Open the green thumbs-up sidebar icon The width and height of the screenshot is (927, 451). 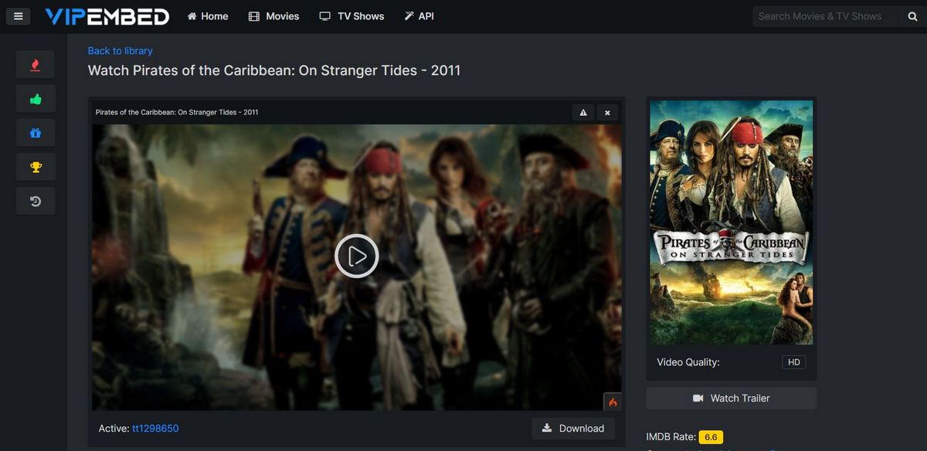click(x=36, y=99)
